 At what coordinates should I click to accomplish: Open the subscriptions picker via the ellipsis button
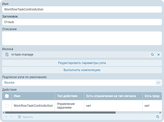158,83
